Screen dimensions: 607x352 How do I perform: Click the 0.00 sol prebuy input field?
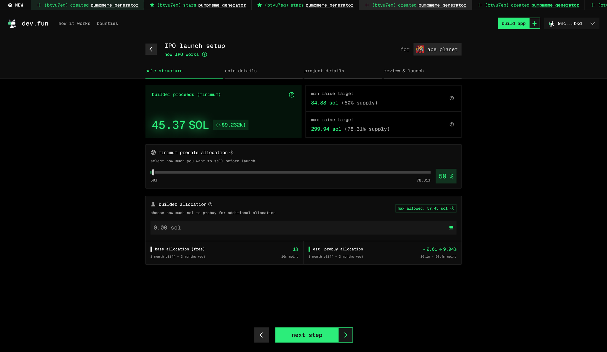click(x=296, y=228)
